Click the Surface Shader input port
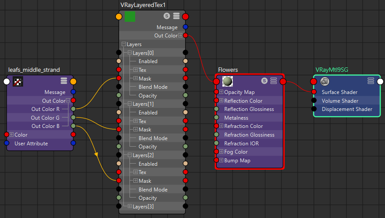The image size is (385, 218). pos(314,92)
